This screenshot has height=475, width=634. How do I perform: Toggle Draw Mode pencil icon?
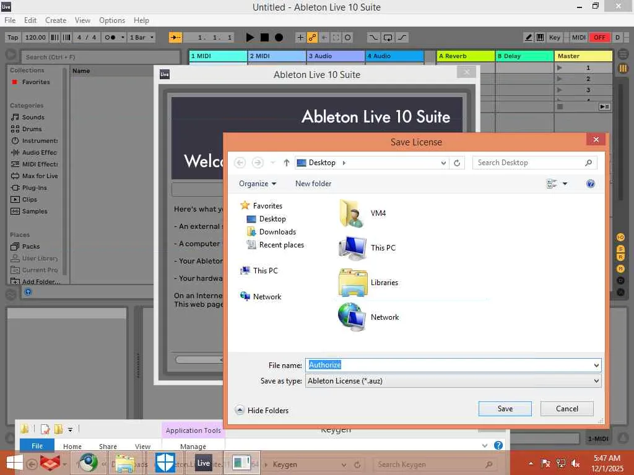pyautogui.click(x=529, y=38)
